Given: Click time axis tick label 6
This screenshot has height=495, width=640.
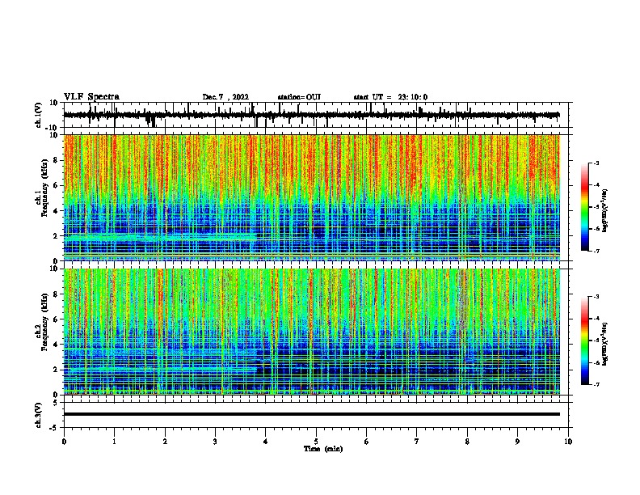Looking at the screenshot, I should coord(367,442).
